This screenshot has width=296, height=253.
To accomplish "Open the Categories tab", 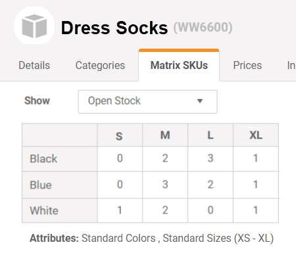I will point(100,65).
